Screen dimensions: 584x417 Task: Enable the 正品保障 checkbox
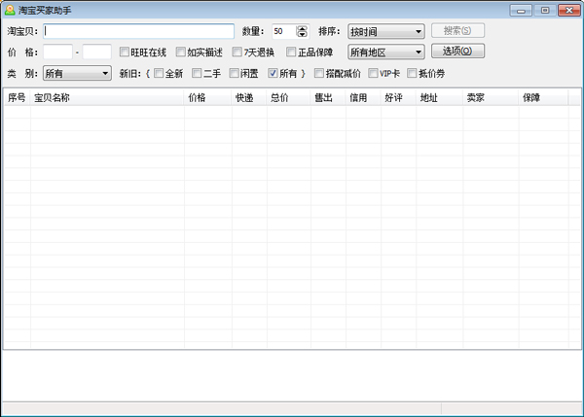coord(292,52)
